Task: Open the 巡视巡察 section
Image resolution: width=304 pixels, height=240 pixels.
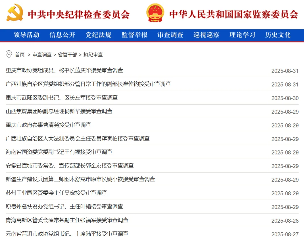Action: click(206, 35)
